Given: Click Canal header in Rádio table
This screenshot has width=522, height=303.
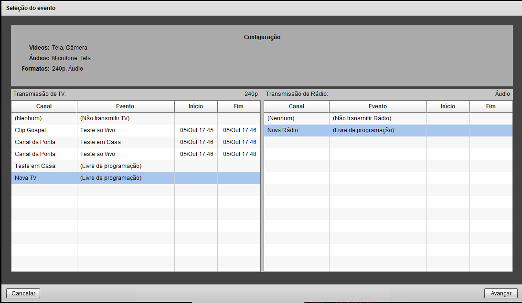Looking at the screenshot, I should point(297,106).
